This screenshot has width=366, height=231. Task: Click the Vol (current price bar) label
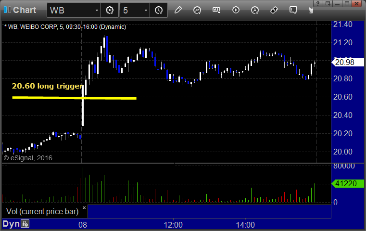point(42,211)
